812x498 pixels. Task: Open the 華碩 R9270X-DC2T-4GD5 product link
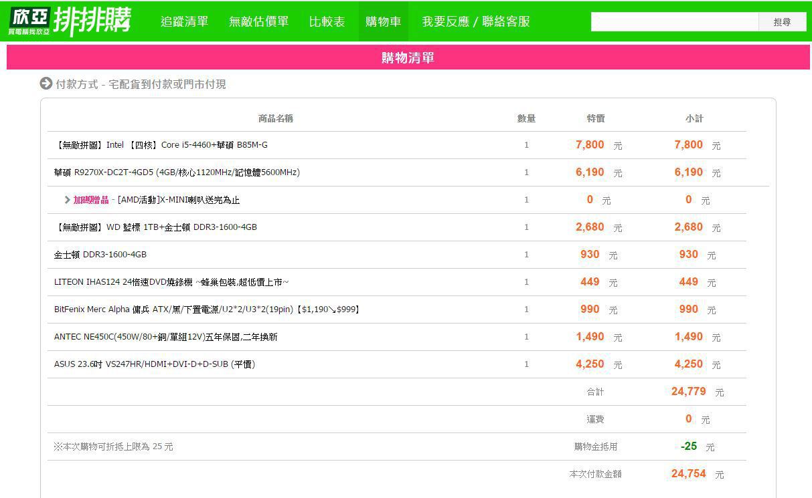tap(177, 172)
